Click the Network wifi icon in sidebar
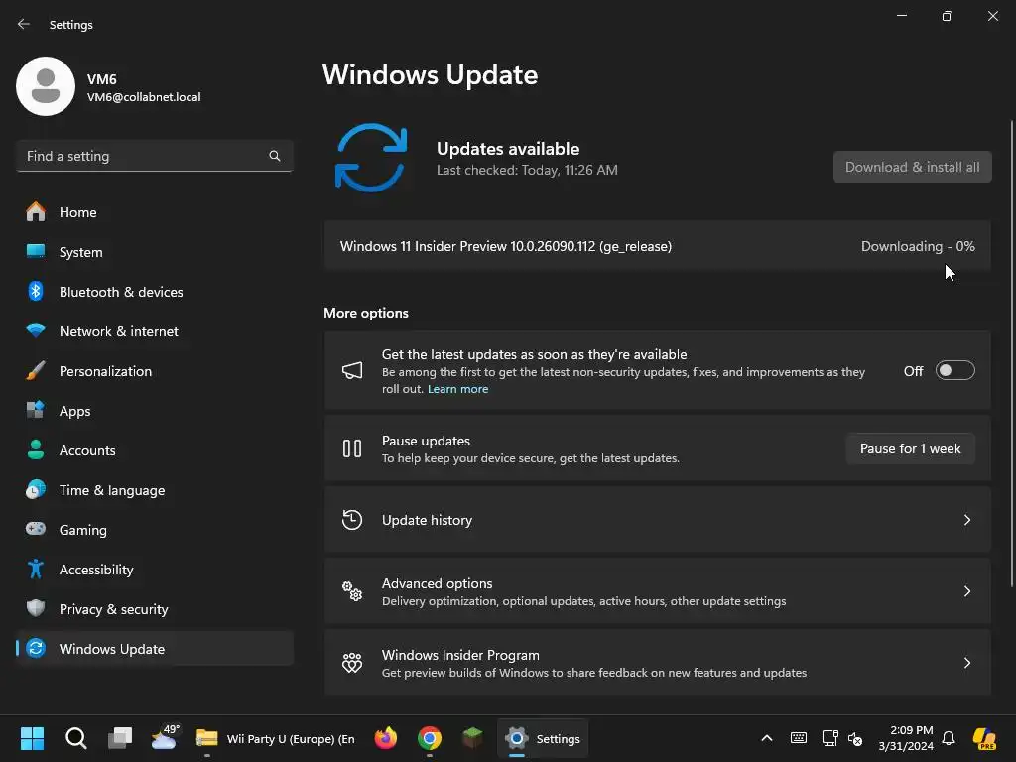1016x762 pixels. click(36, 331)
